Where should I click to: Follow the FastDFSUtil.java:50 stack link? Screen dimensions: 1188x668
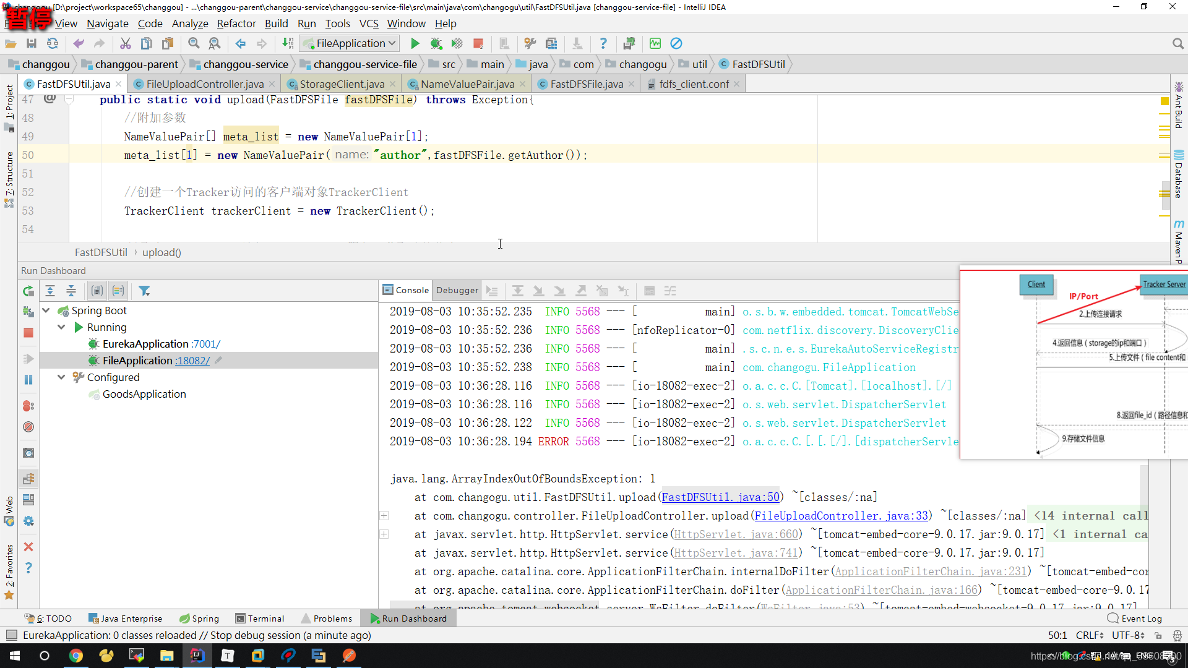click(x=720, y=497)
